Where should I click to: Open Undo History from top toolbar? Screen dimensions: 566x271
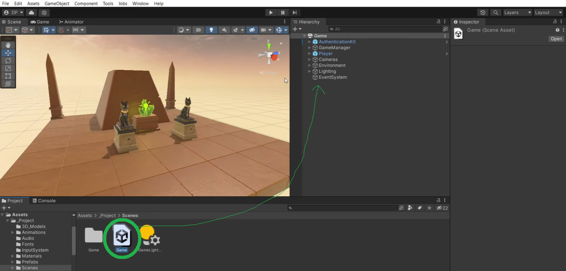[482, 12]
